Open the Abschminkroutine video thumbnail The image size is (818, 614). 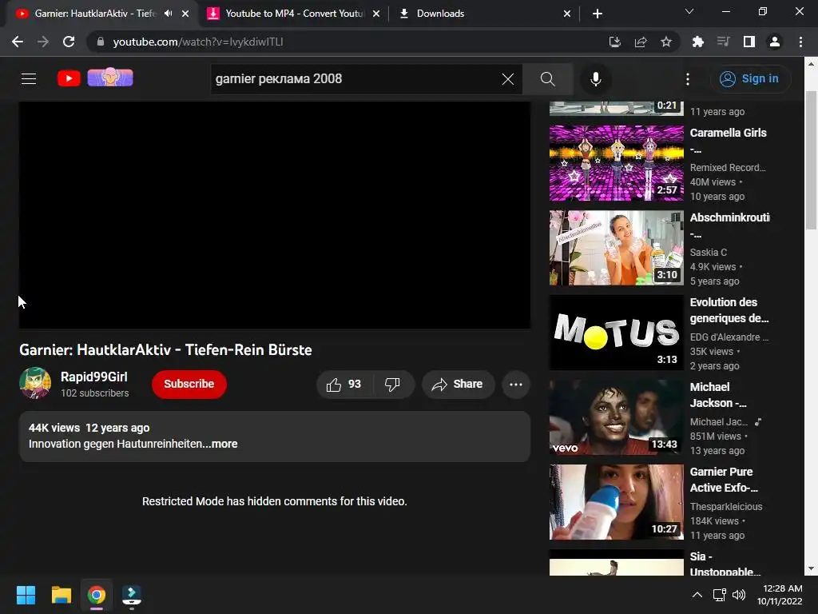(616, 248)
